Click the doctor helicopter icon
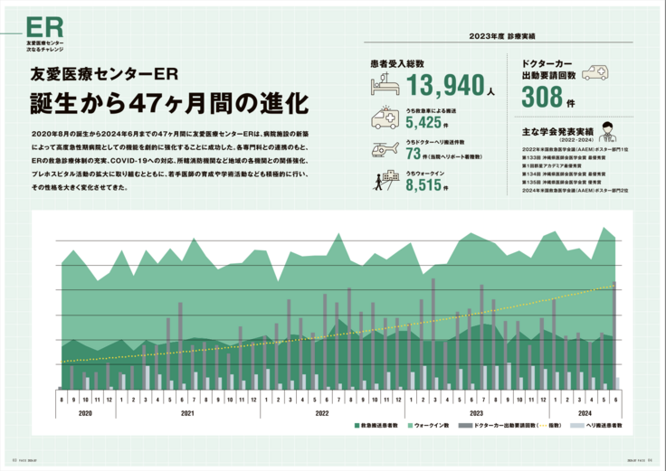 point(385,150)
